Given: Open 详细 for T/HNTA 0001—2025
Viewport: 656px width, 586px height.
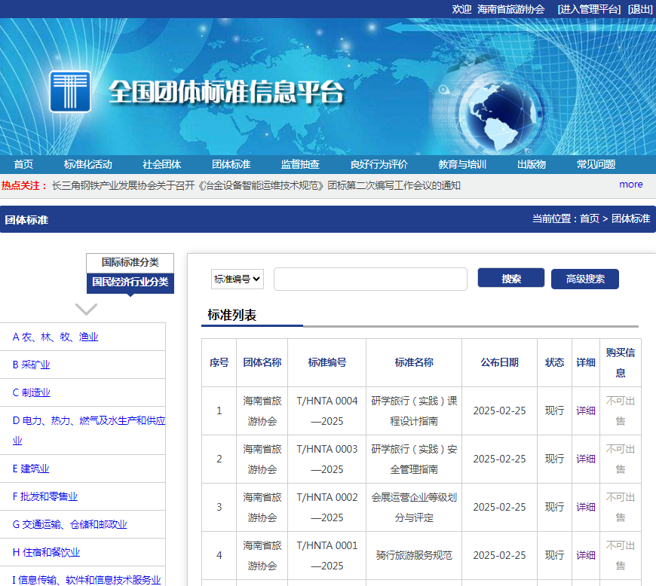Looking at the screenshot, I should (x=585, y=555).
